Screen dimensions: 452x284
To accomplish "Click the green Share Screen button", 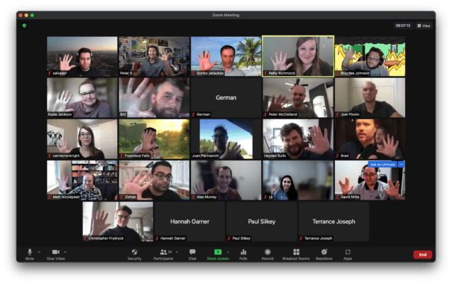I will coord(218,253).
